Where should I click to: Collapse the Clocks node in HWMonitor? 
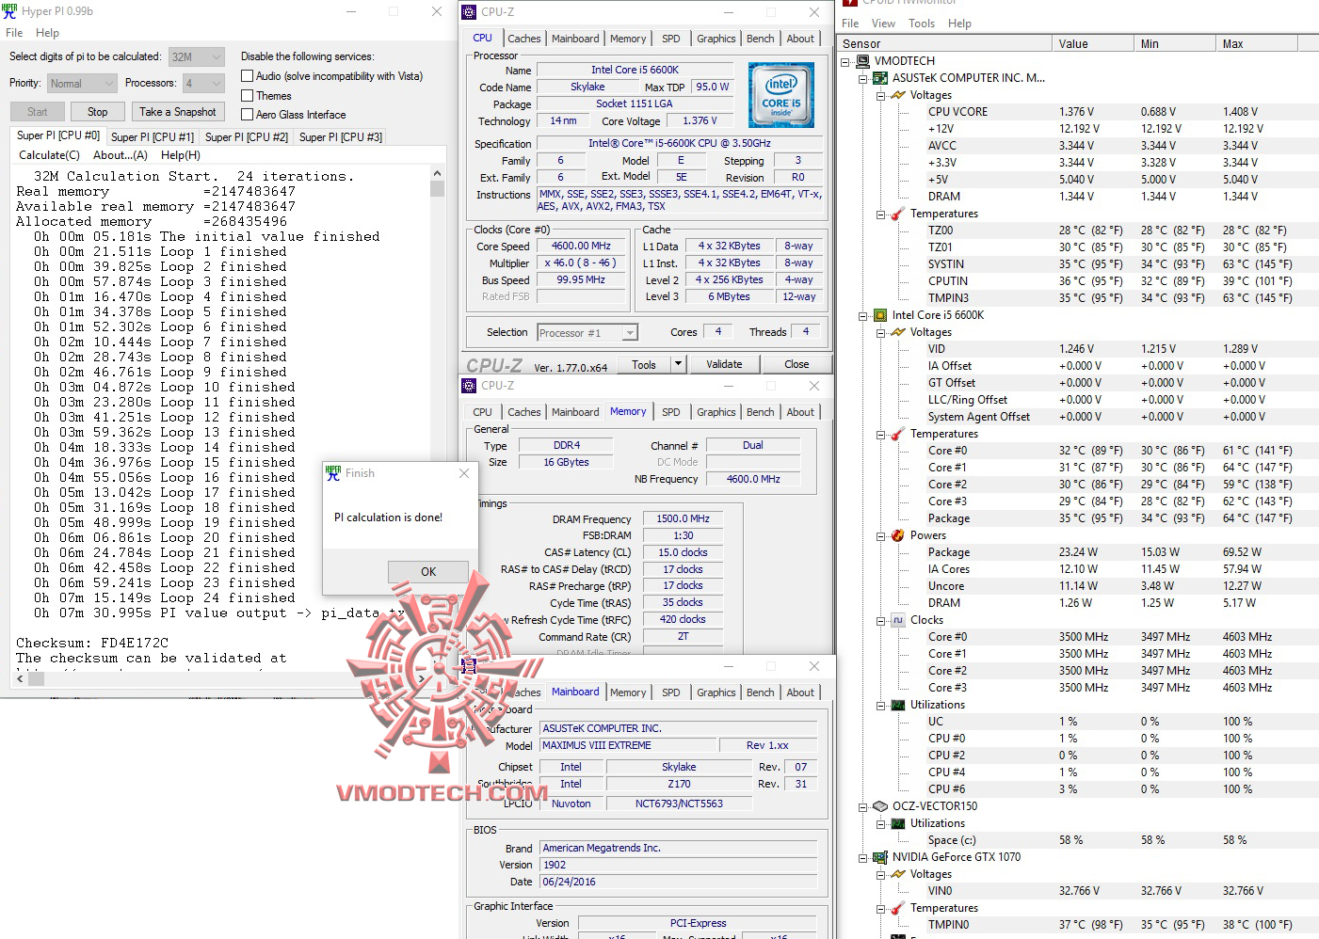(879, 620)
